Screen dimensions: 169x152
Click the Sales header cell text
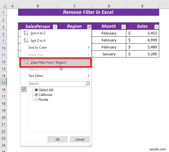pyautogui.click(x=142, y=26)
